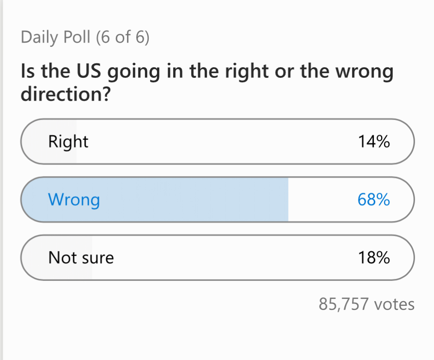Click the "(6 of 6)" poll counter

point(123,38)
